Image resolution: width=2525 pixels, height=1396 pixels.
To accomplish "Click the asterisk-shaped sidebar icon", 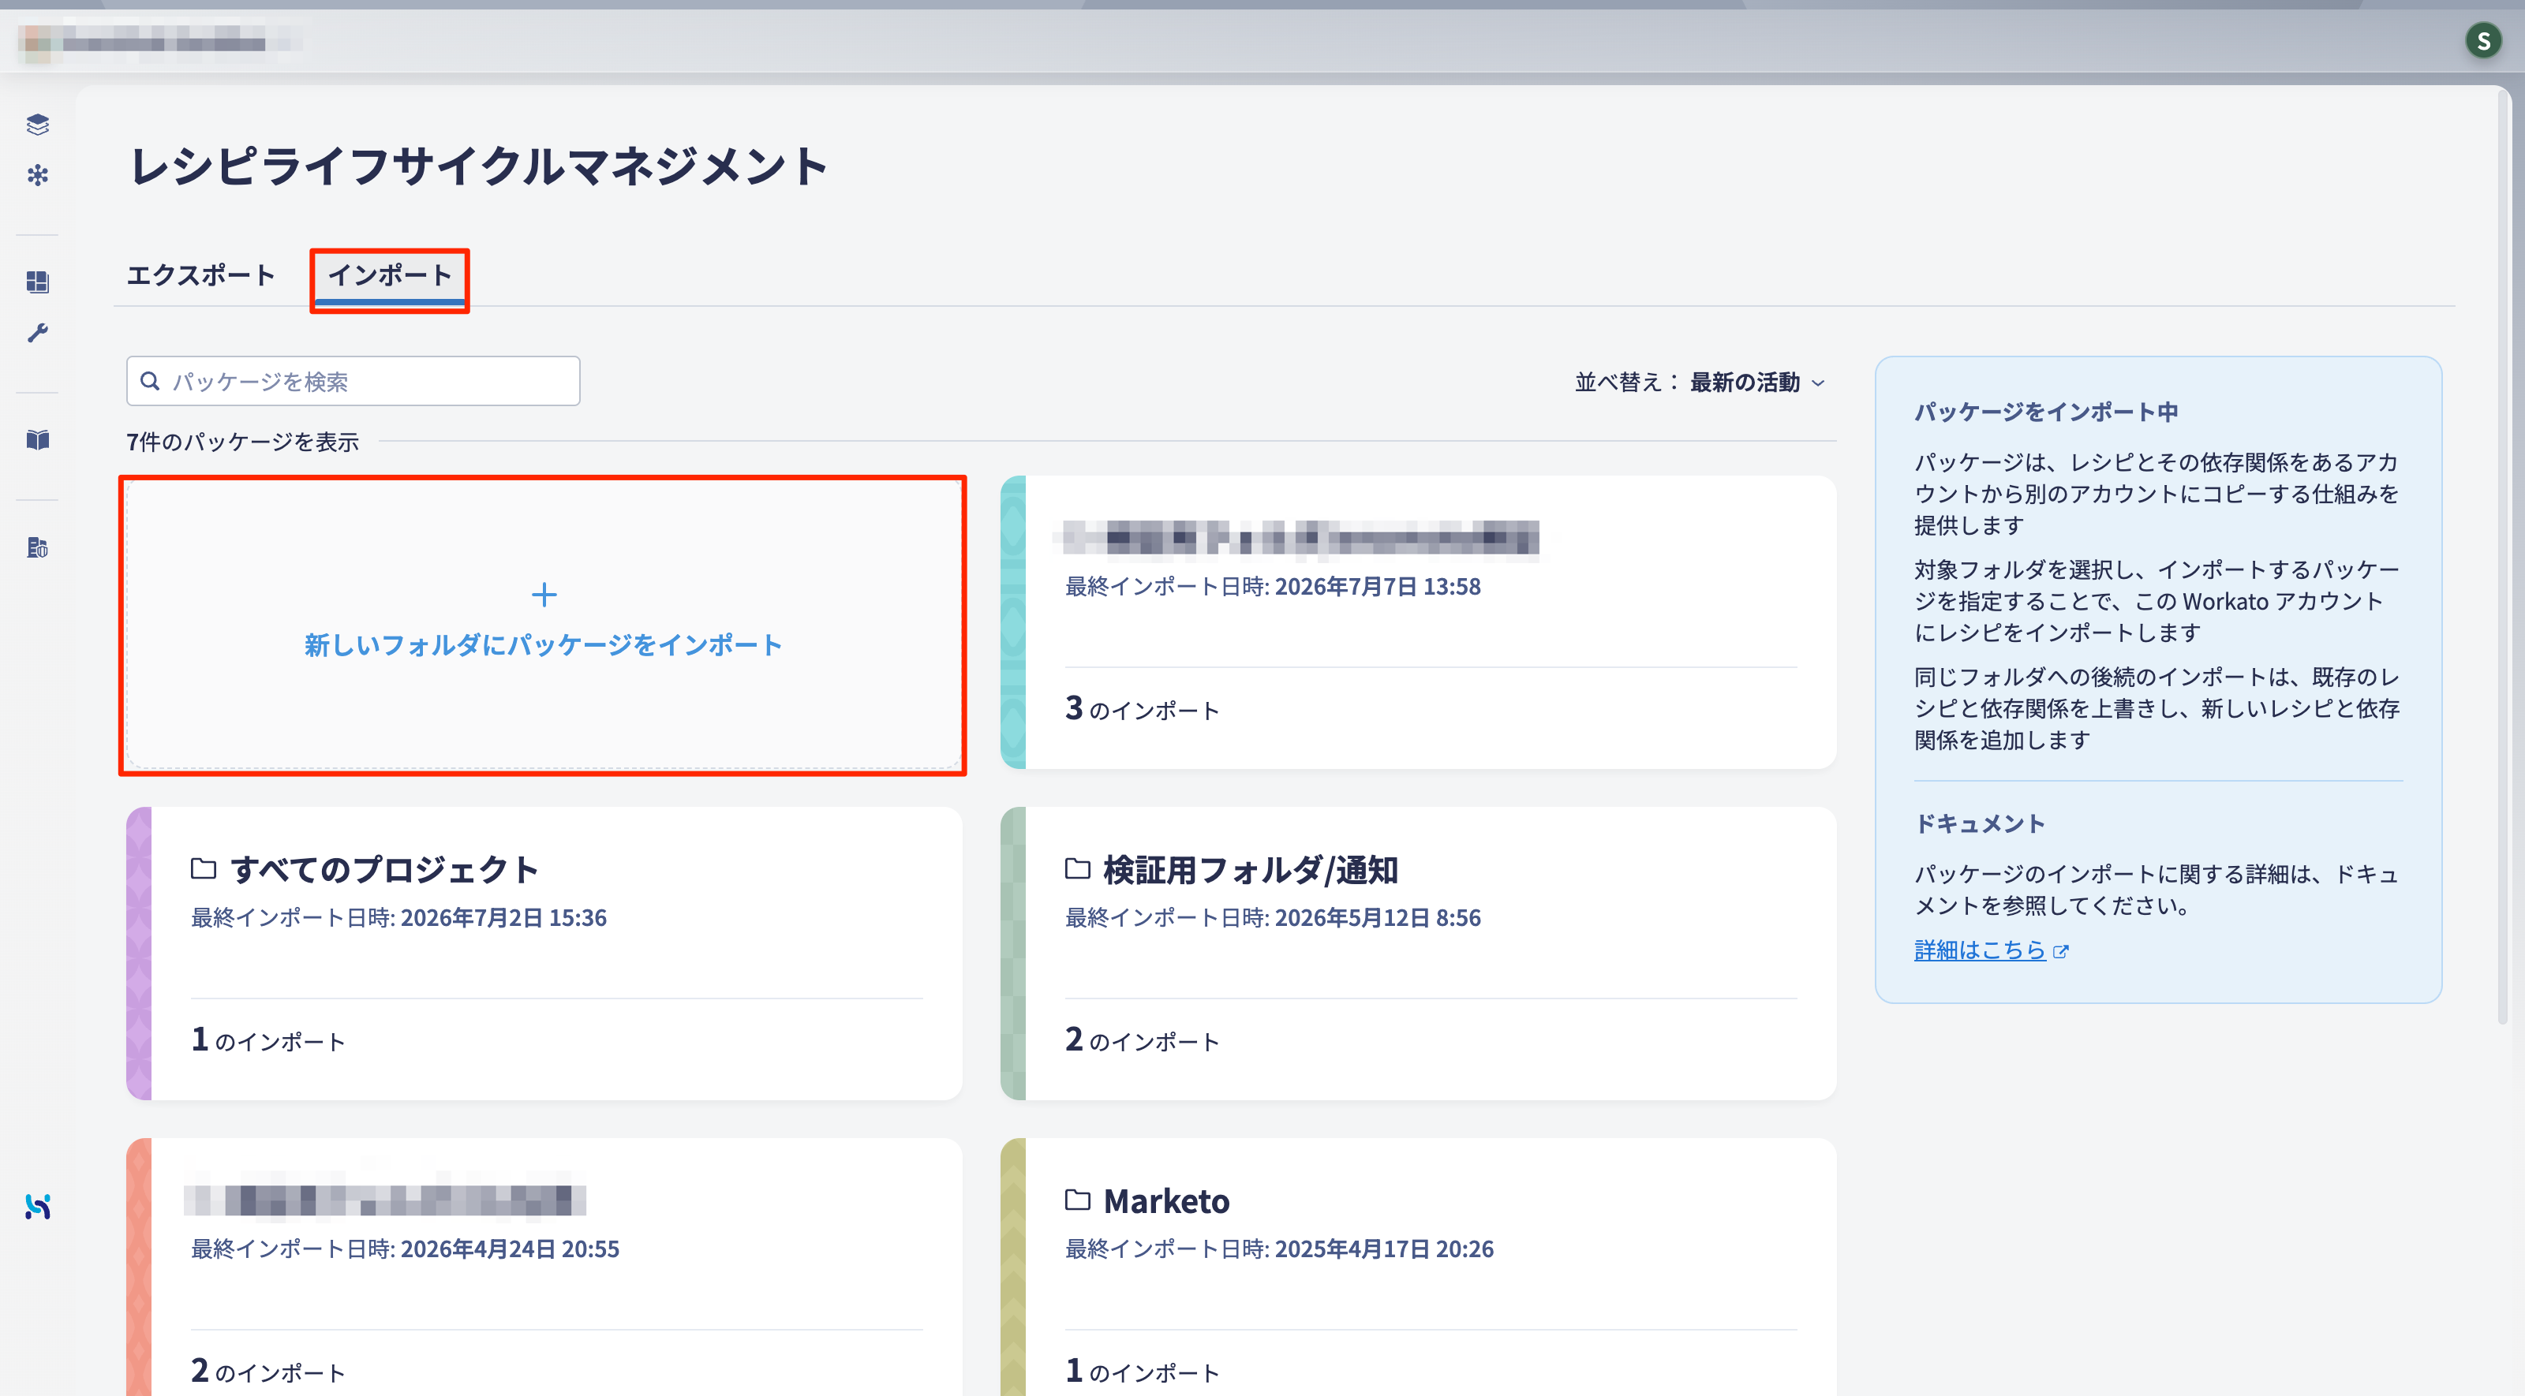I will [x=37, y=175].
